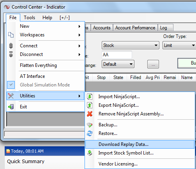The height and width of the screenshot is (169, 196).
Task: Click the Import Stock Symbol List icon
Action: pos(90,153)
